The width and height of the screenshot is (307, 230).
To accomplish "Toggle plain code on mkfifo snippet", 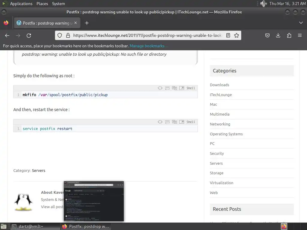I will click(160, 88).
